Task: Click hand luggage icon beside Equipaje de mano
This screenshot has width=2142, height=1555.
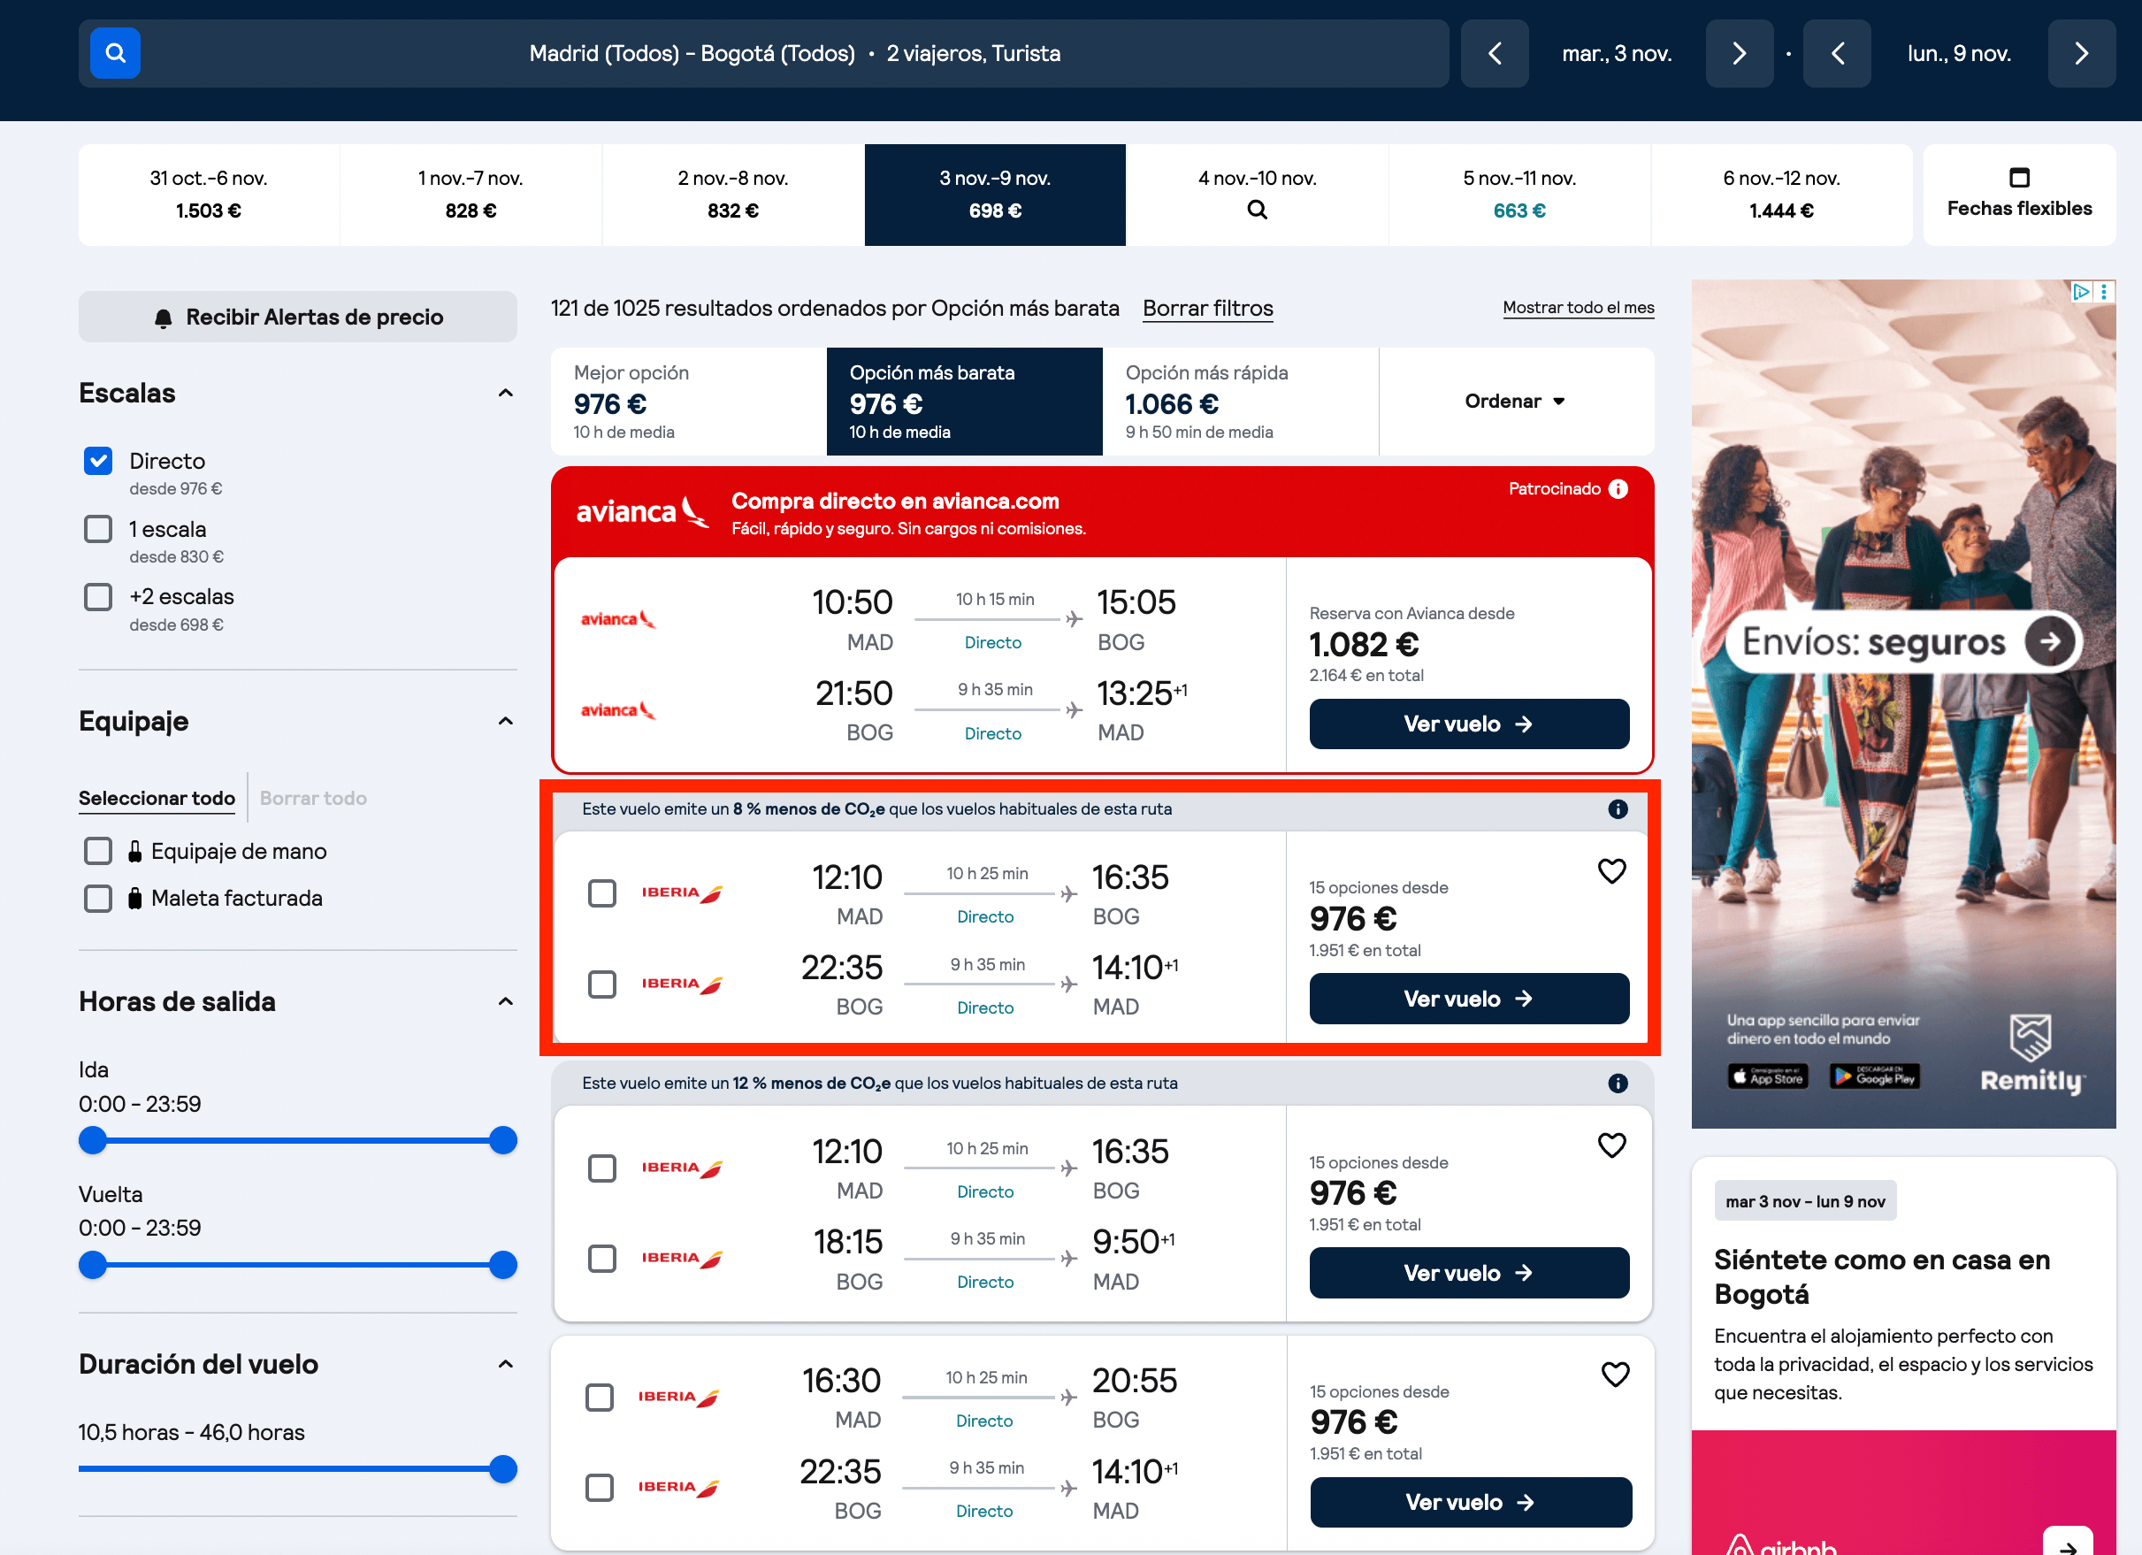Action: coord(135,851)
